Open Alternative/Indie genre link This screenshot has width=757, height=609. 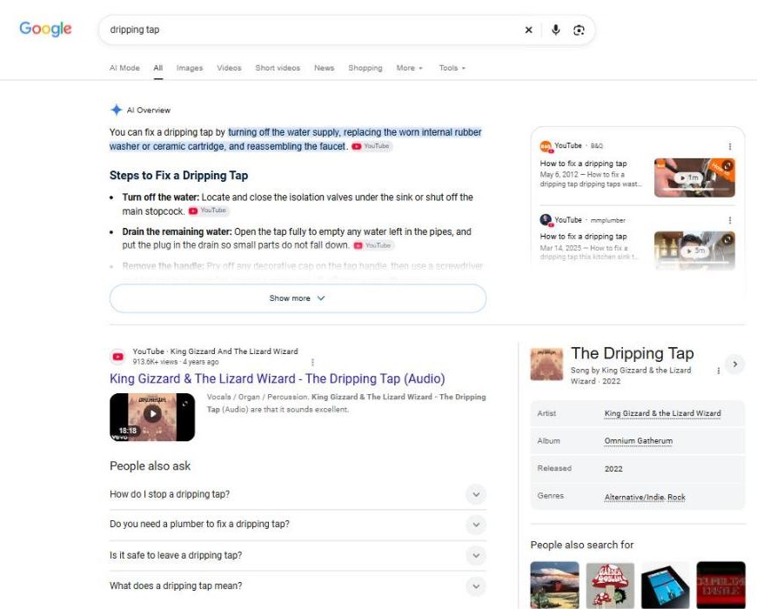pyautogui.click(x=635, y=497)
